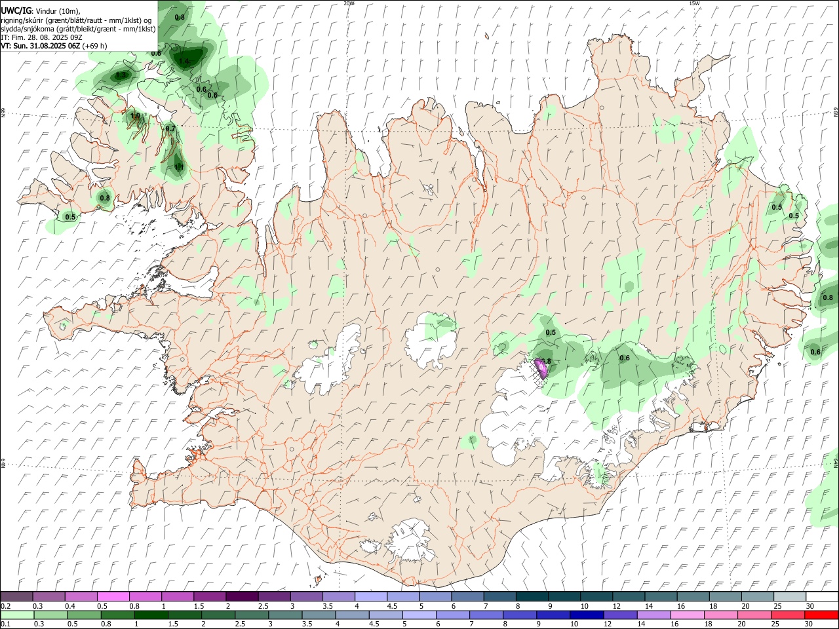The height and width of the screenshot is (629, 839).
Task: Select the 'rigning/skúrir' legend description line
Action: [76, 20]
